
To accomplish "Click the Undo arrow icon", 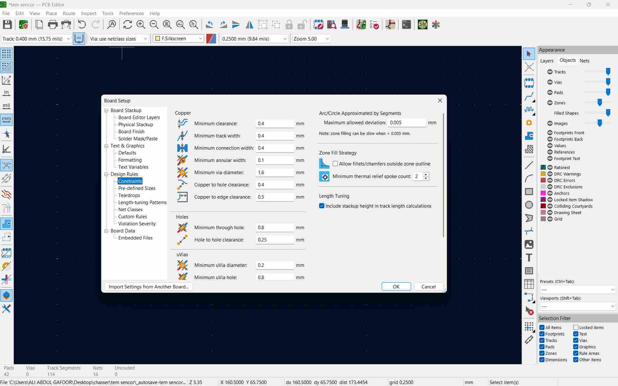I will click(82, 24).
